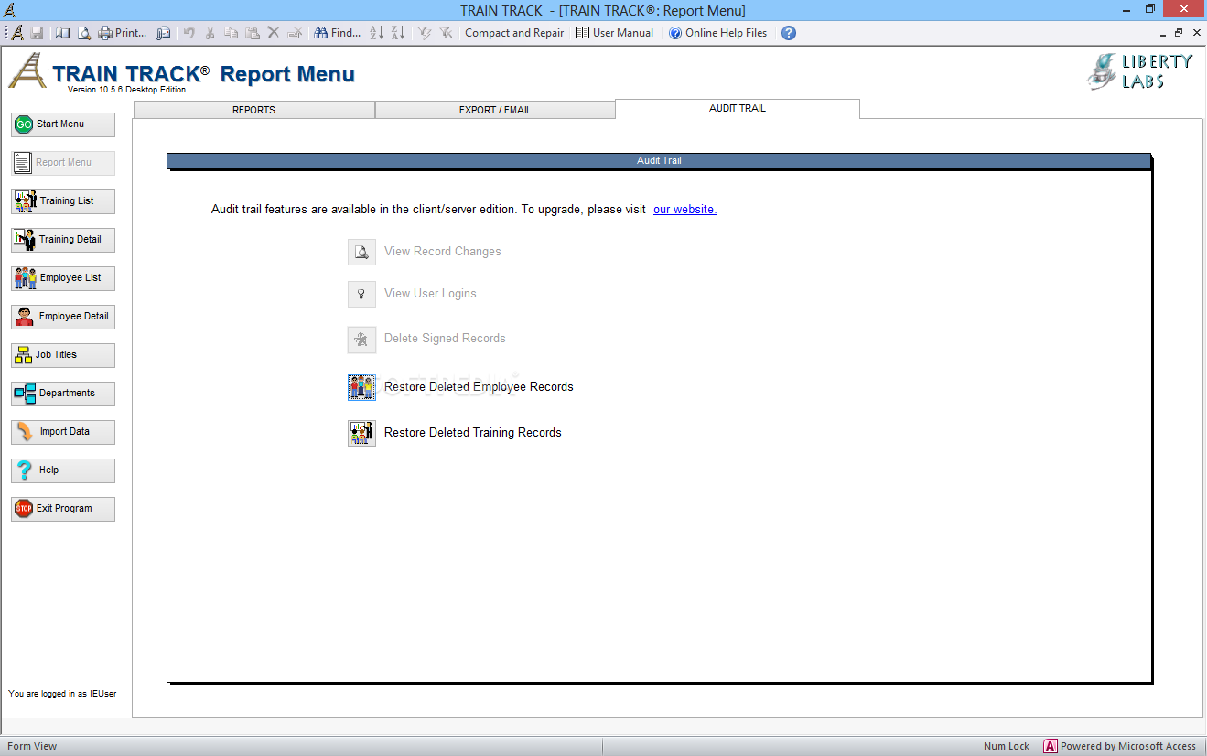Click the sidebar Help button

[63, 470]
